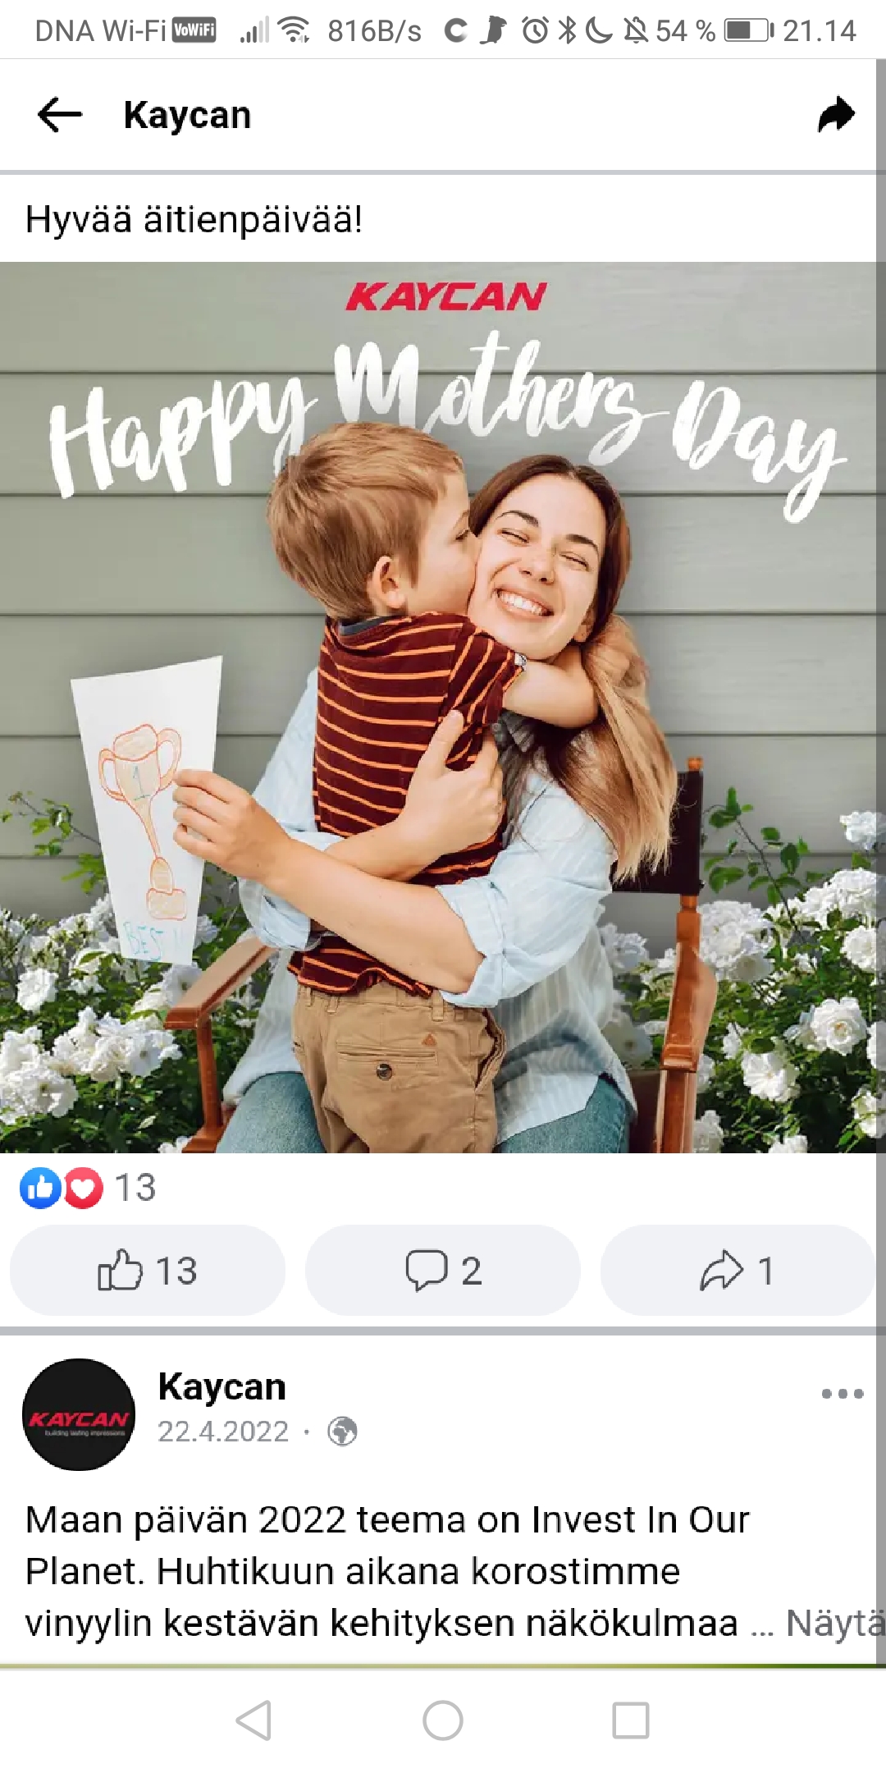
Task: Like the Mother's Day post
Action: point(148,1270)
